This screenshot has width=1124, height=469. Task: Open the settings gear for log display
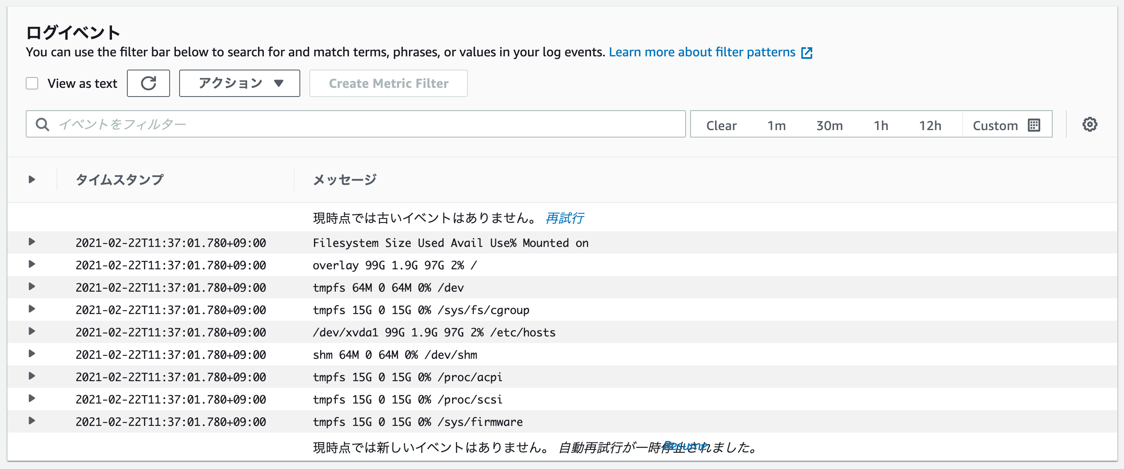click(1090, 124)
